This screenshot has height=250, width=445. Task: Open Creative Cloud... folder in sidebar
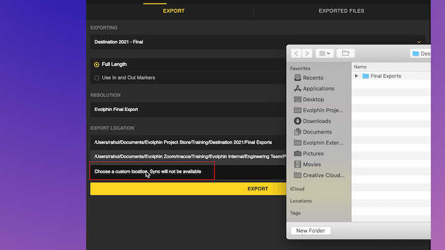[x=320, y=175]
